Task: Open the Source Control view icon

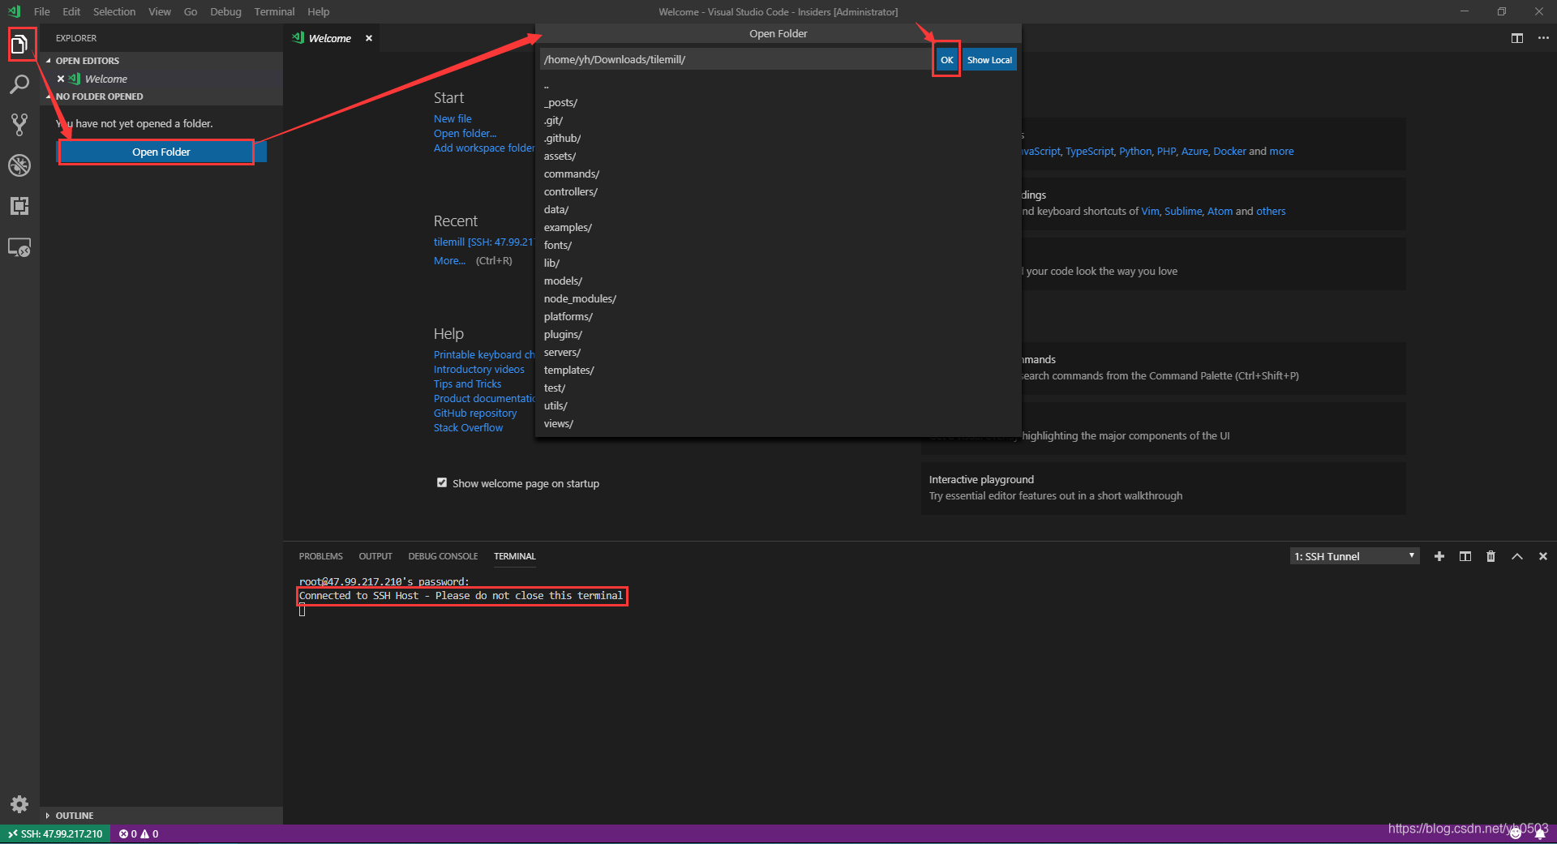Action: point(19,125)
